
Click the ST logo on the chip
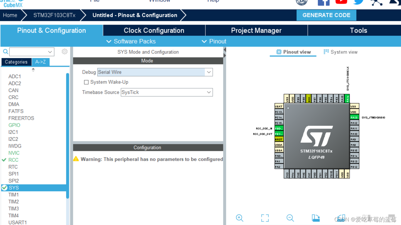pyautogui.click(x=316, y=136)
